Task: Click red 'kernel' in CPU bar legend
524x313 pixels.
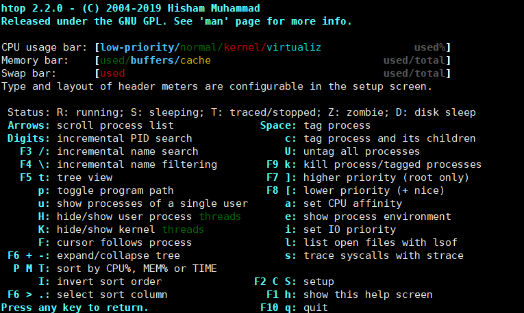Action: point(242,47)
